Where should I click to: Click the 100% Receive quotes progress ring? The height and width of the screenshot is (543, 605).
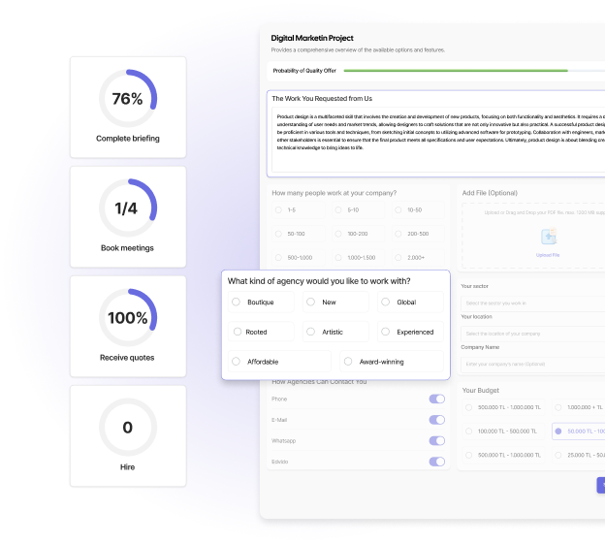pyautogui.click(x=128, y=317)
